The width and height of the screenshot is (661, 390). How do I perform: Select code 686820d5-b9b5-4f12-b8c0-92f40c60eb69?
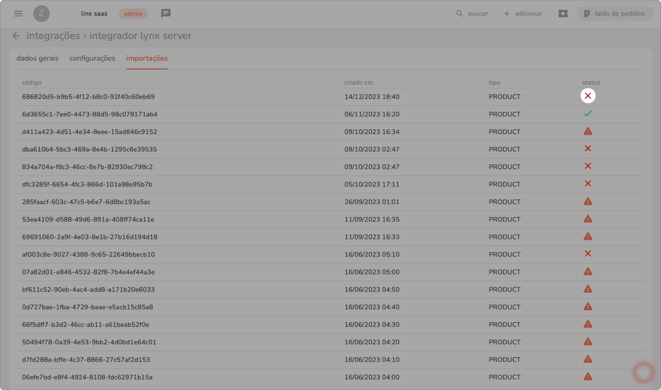click(x=88, y=97)
